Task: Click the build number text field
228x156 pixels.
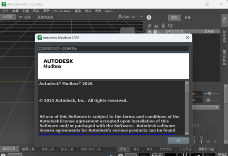Action: [113, 49]
